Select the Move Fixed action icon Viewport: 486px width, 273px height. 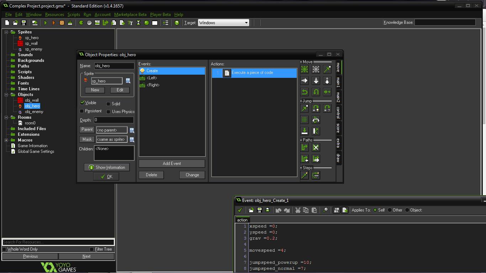(305, 69)
